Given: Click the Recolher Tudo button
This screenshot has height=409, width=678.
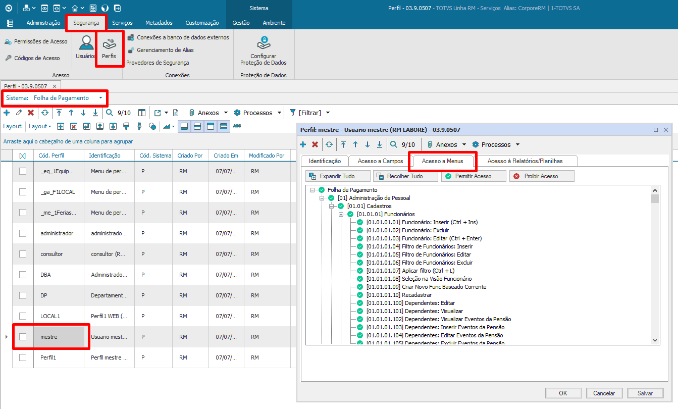Looking at the screenshot, I should pyautogui.click(x=405, y=176).
